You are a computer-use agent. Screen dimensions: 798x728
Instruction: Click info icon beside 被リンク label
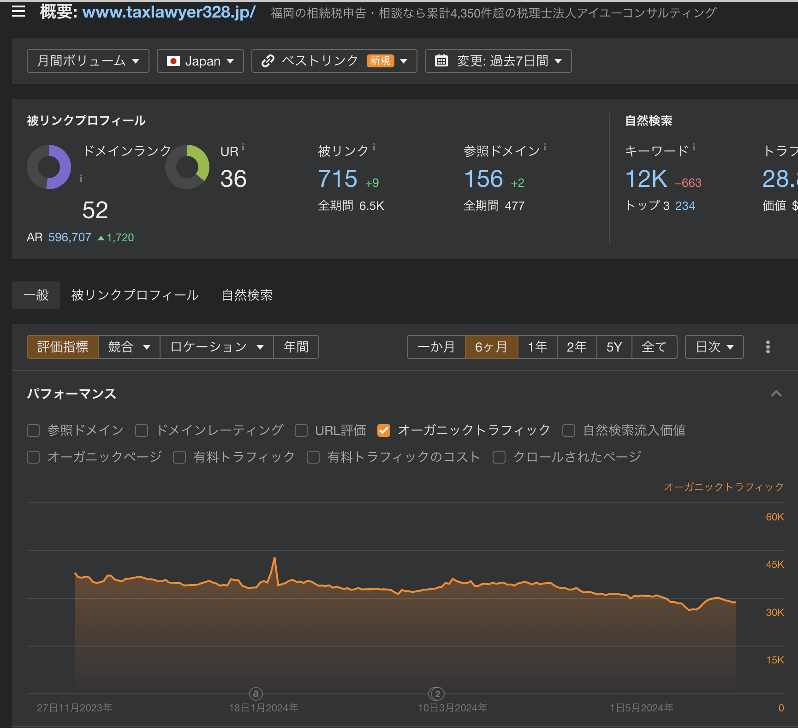374,147
